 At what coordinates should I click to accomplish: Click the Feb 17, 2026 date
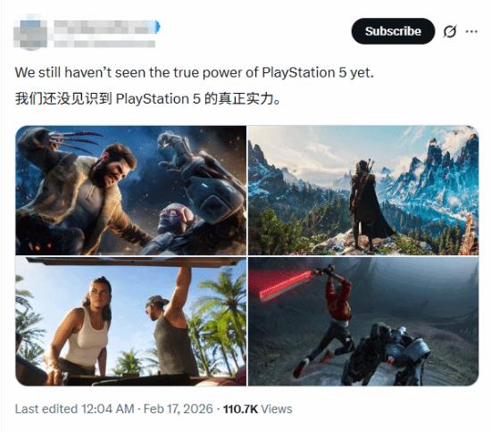tap(179, 409)
